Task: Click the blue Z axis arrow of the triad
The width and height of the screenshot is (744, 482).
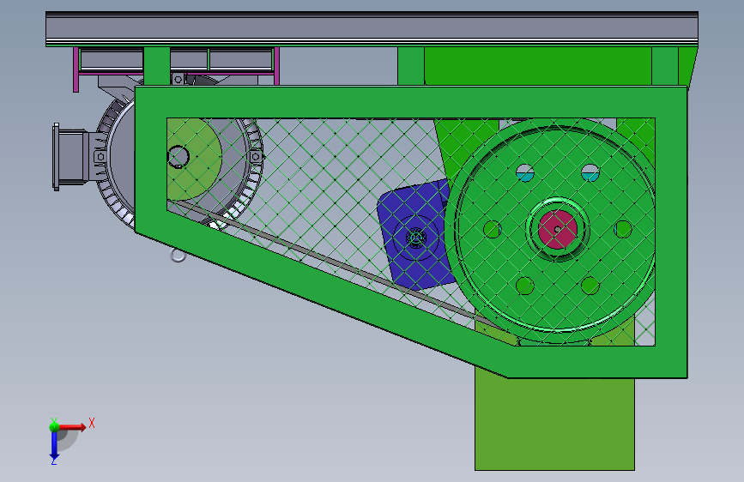Action: [54, 446]
